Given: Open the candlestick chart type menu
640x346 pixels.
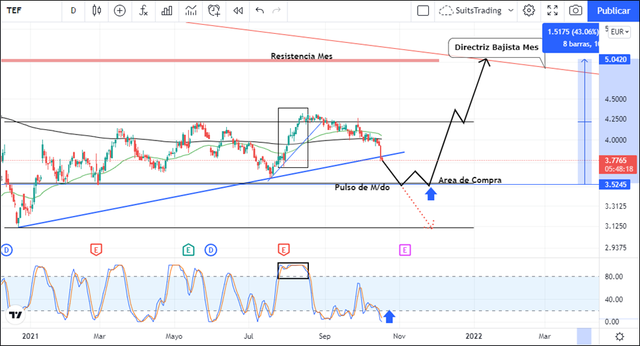Looking at the screenshot, I should 96,10.
